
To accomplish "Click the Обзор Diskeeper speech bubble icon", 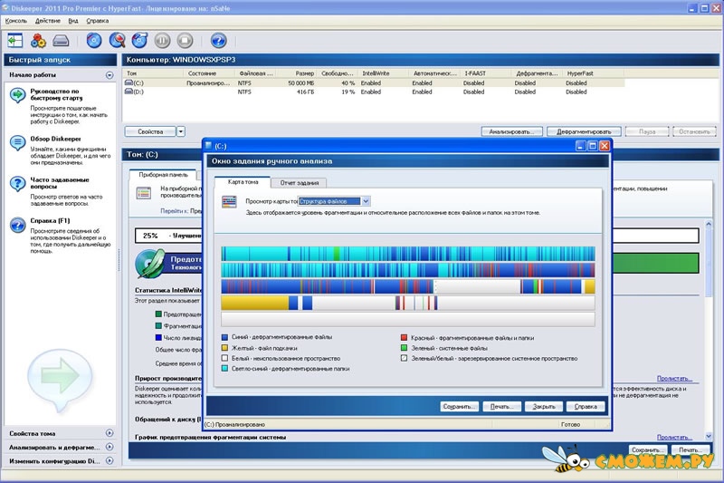I will click(17, 143).
